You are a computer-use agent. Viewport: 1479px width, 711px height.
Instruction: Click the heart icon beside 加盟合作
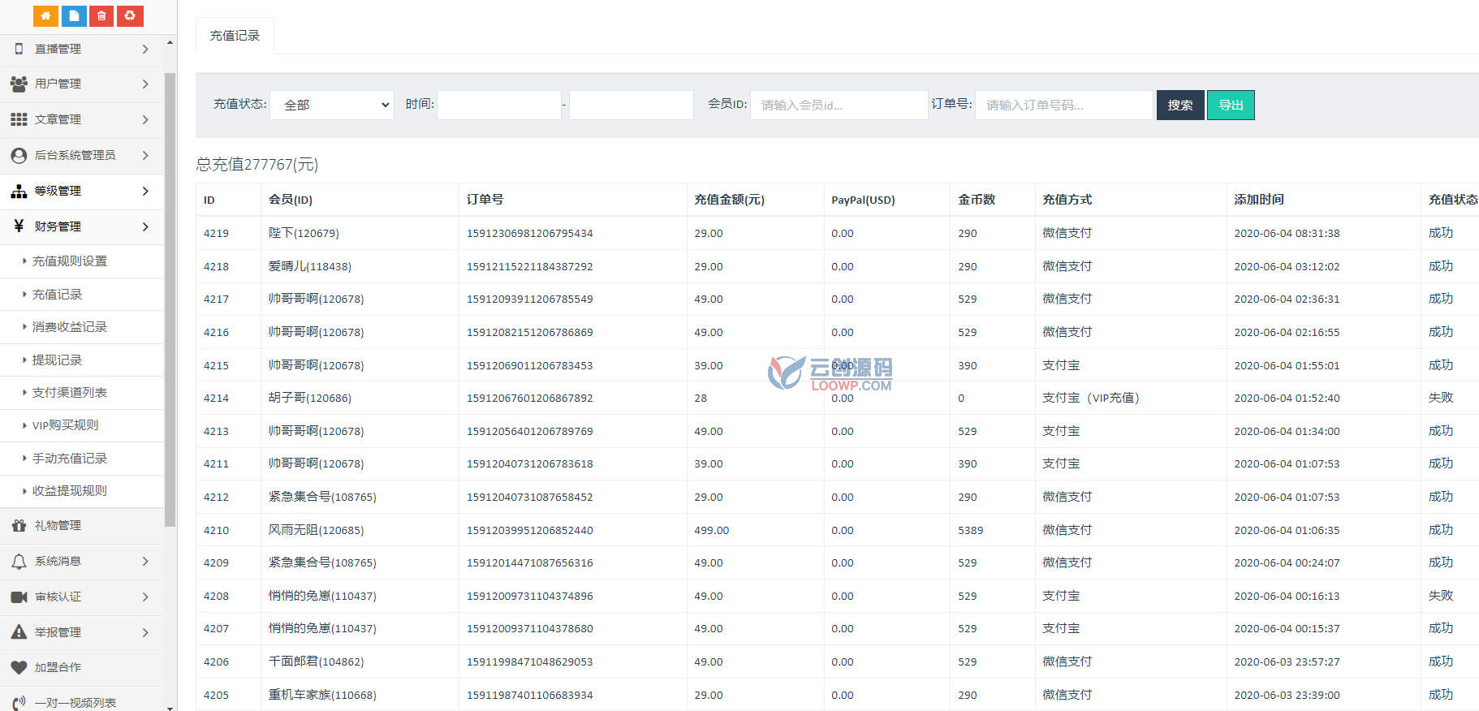(19, 667)
